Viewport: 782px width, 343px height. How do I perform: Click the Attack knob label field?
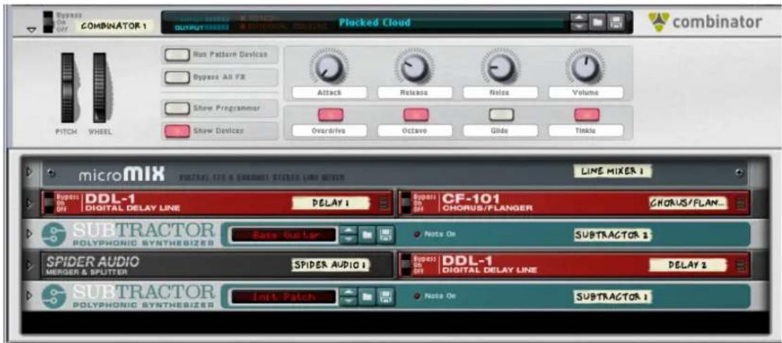coord(330,92)
